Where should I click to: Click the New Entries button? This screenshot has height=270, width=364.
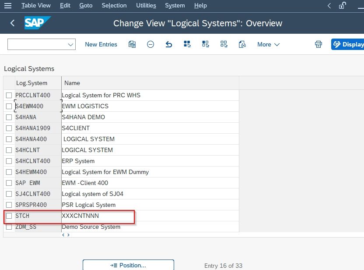tap(101, 44)
